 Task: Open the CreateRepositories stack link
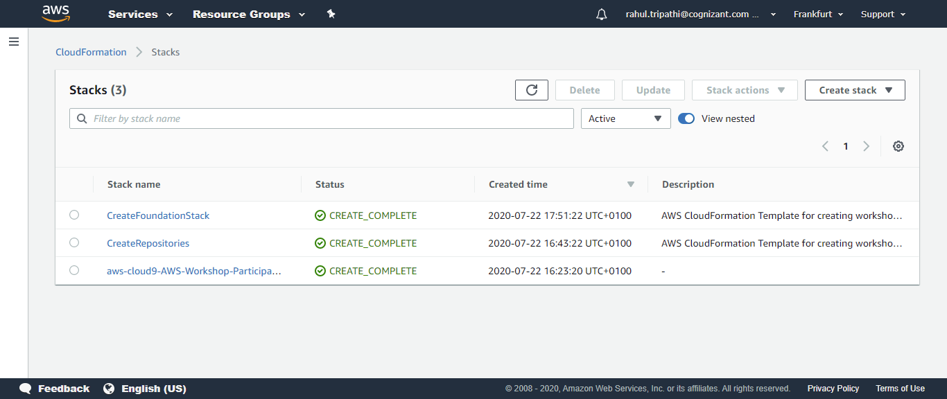[148, 243]
